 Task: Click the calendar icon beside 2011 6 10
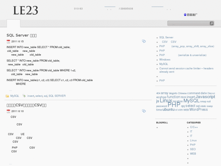point(8,111)
